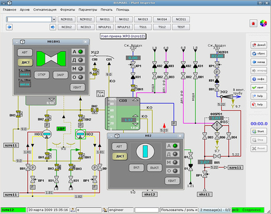Click ВЫКЛ button in H02 panel

click(154, 168)
